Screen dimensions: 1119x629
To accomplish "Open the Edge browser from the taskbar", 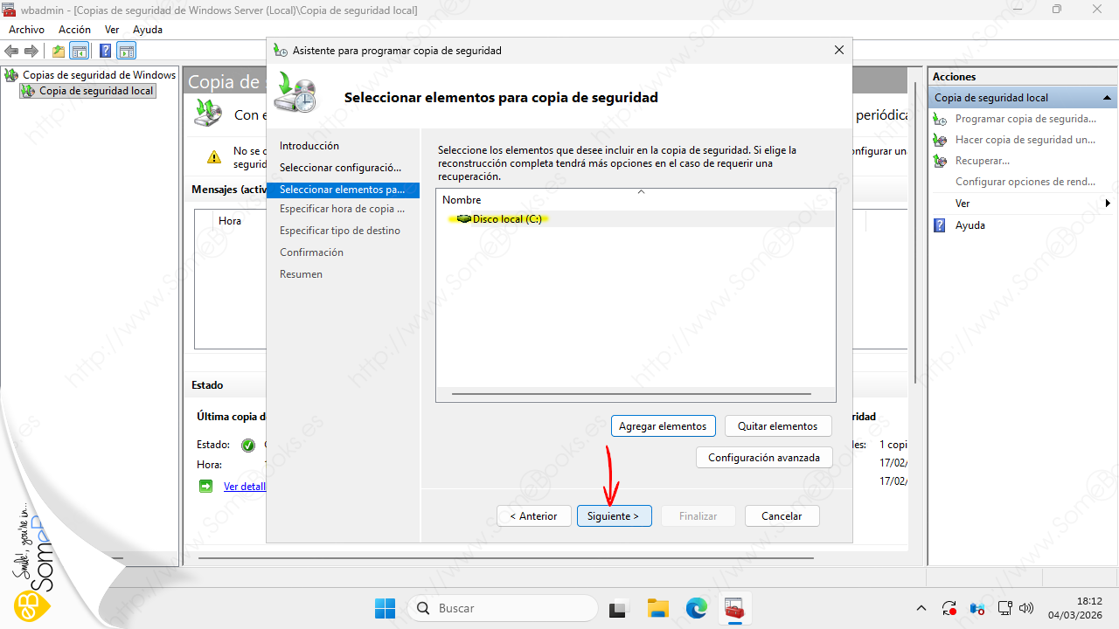I will (696, 608).
